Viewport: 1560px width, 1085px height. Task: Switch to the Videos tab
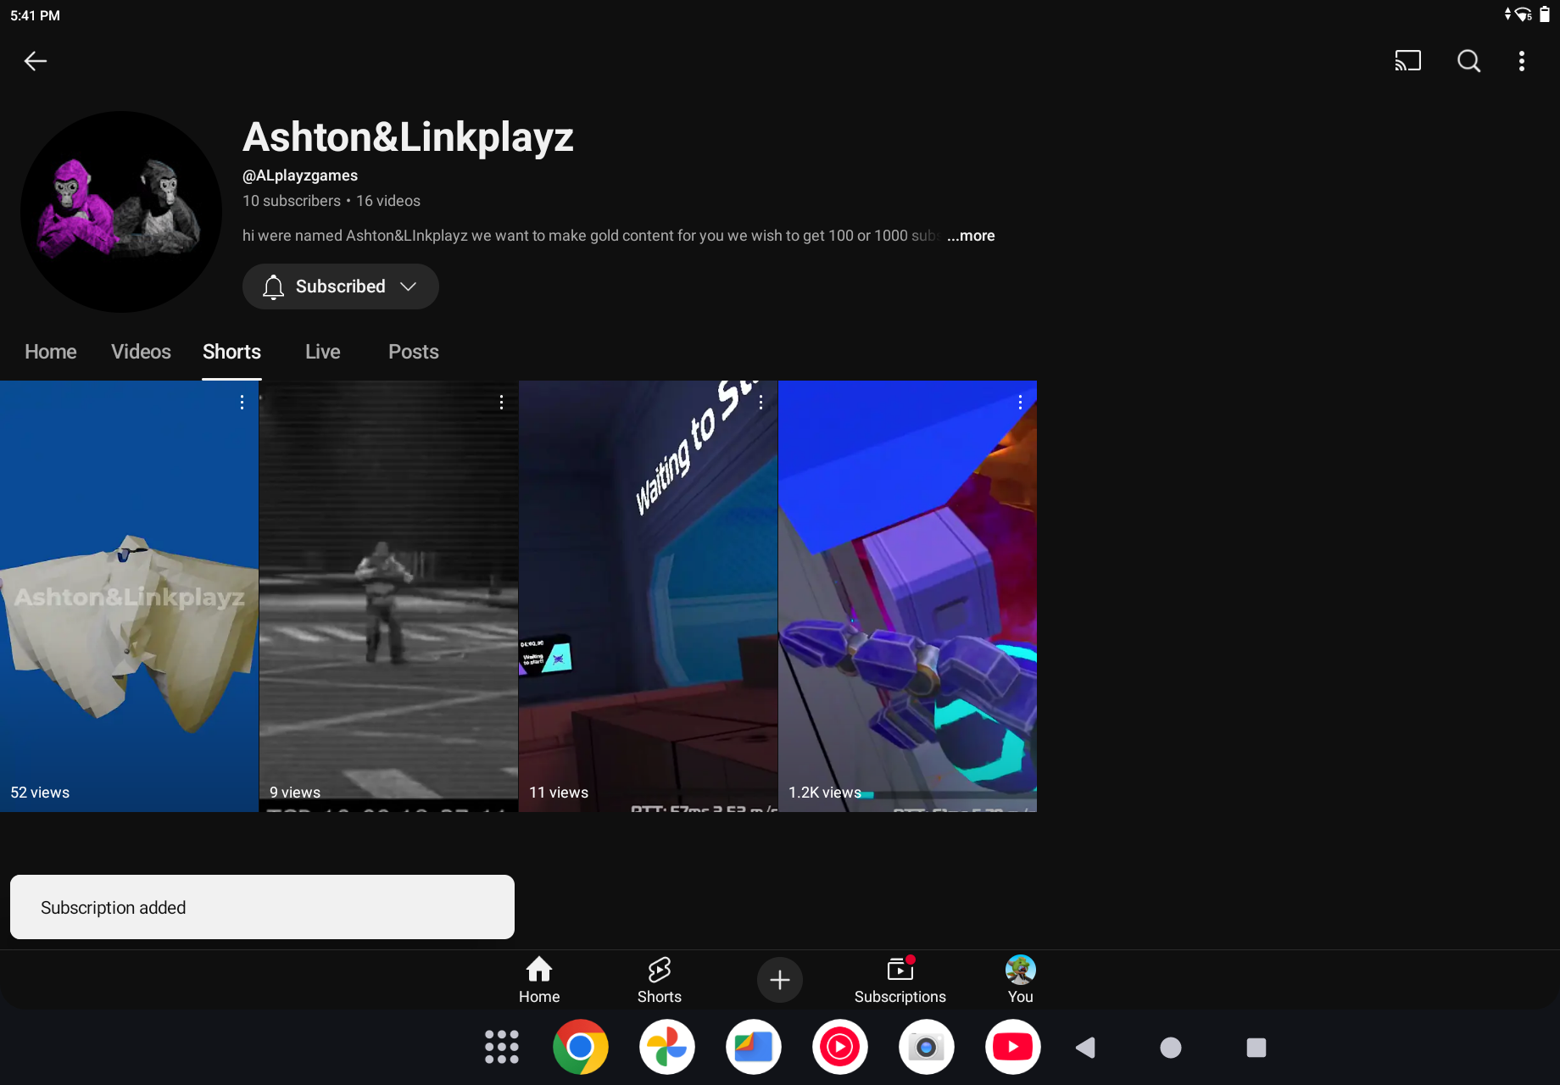tap(141, 352)
